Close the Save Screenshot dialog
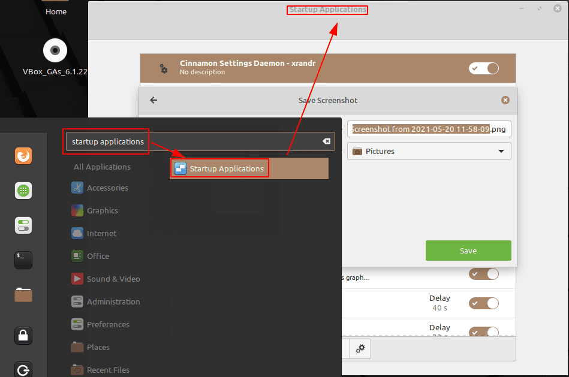 [505, 100]
